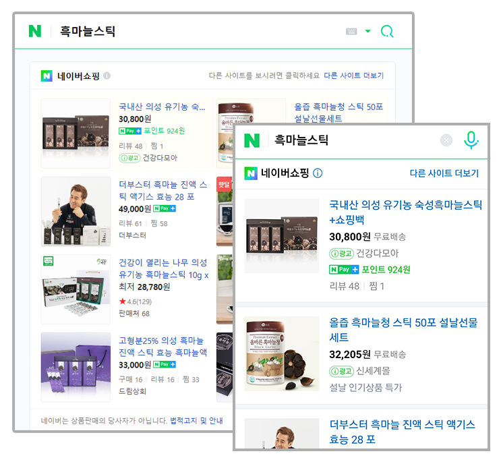499x464 pixels.
Task: Open mobile product '국내산 의성 유기농 숙성흑마늘스틱 +쇼핑백'
Action: point(406,212)
